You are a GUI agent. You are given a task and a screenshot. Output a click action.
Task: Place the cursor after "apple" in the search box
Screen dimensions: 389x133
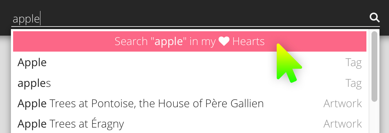point(40,19)
